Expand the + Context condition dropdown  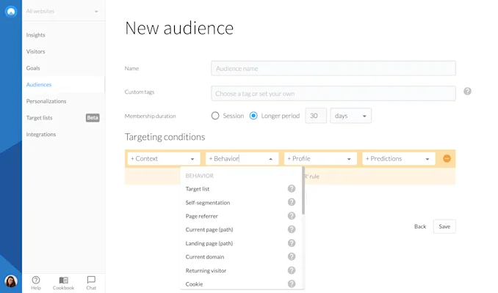[x=164, y=158]
